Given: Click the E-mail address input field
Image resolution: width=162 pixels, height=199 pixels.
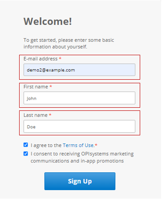Looking at the screenshot, I should click(79, 70).
